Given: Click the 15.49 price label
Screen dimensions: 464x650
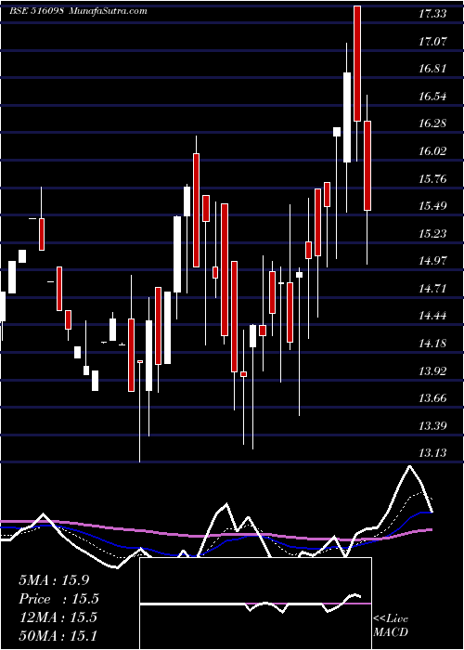Looking at the screenshot, I should point(432,206).
